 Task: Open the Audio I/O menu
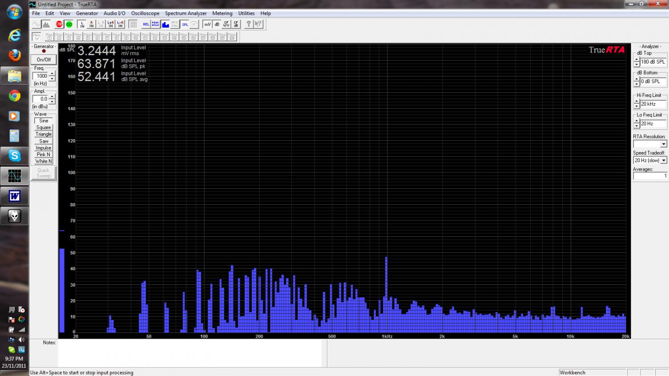114,13
